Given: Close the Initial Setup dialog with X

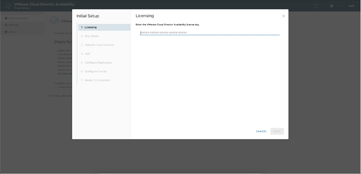Looking at the screenshot, I should 284,16.
